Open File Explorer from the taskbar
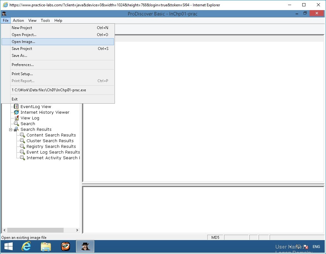 pyautogui.click(x=46, y=246)
